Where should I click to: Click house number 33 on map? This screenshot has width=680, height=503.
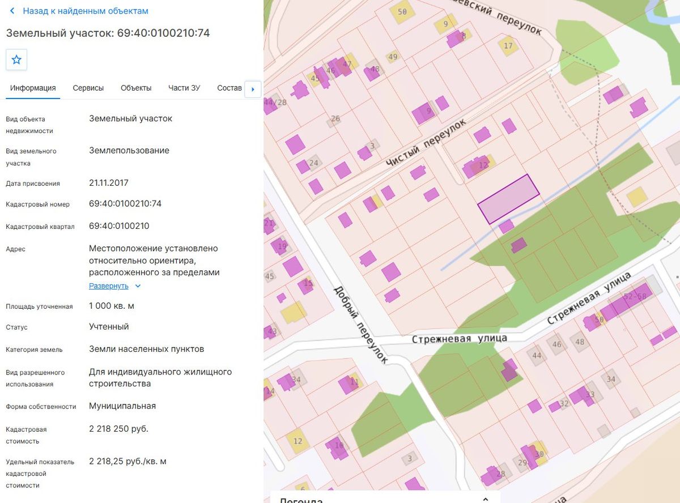pos(590,394)
